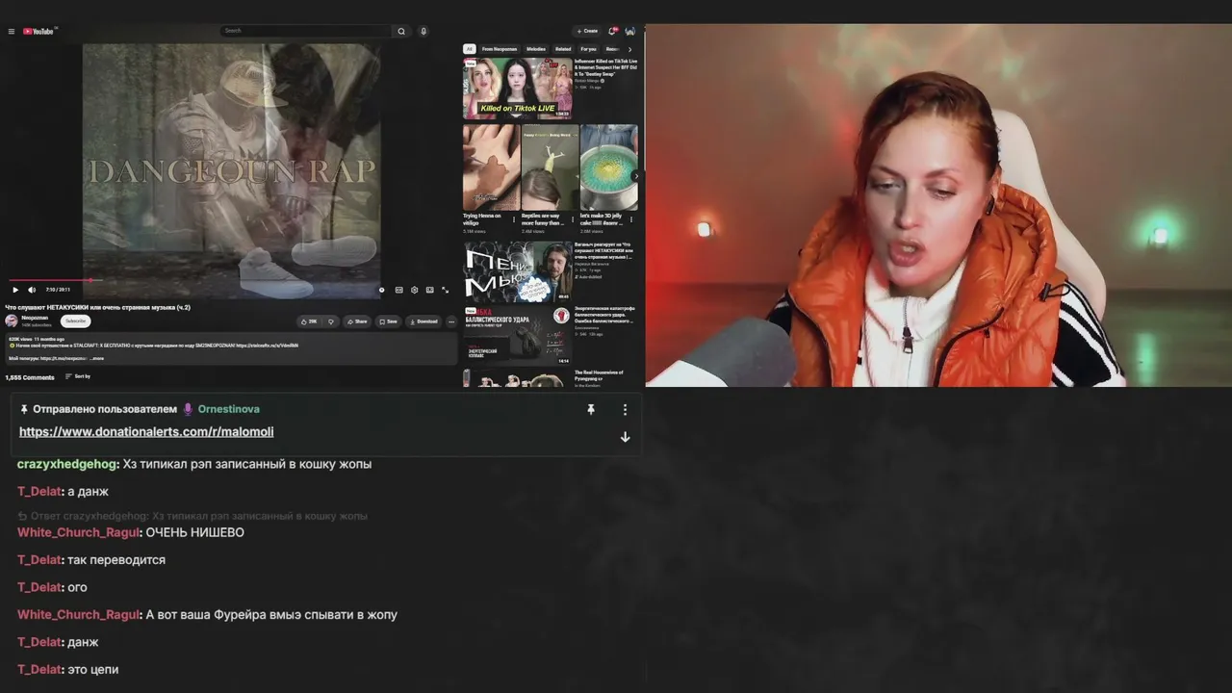
Task: Expand pinned message with down arrow
Action: (625, 437)
